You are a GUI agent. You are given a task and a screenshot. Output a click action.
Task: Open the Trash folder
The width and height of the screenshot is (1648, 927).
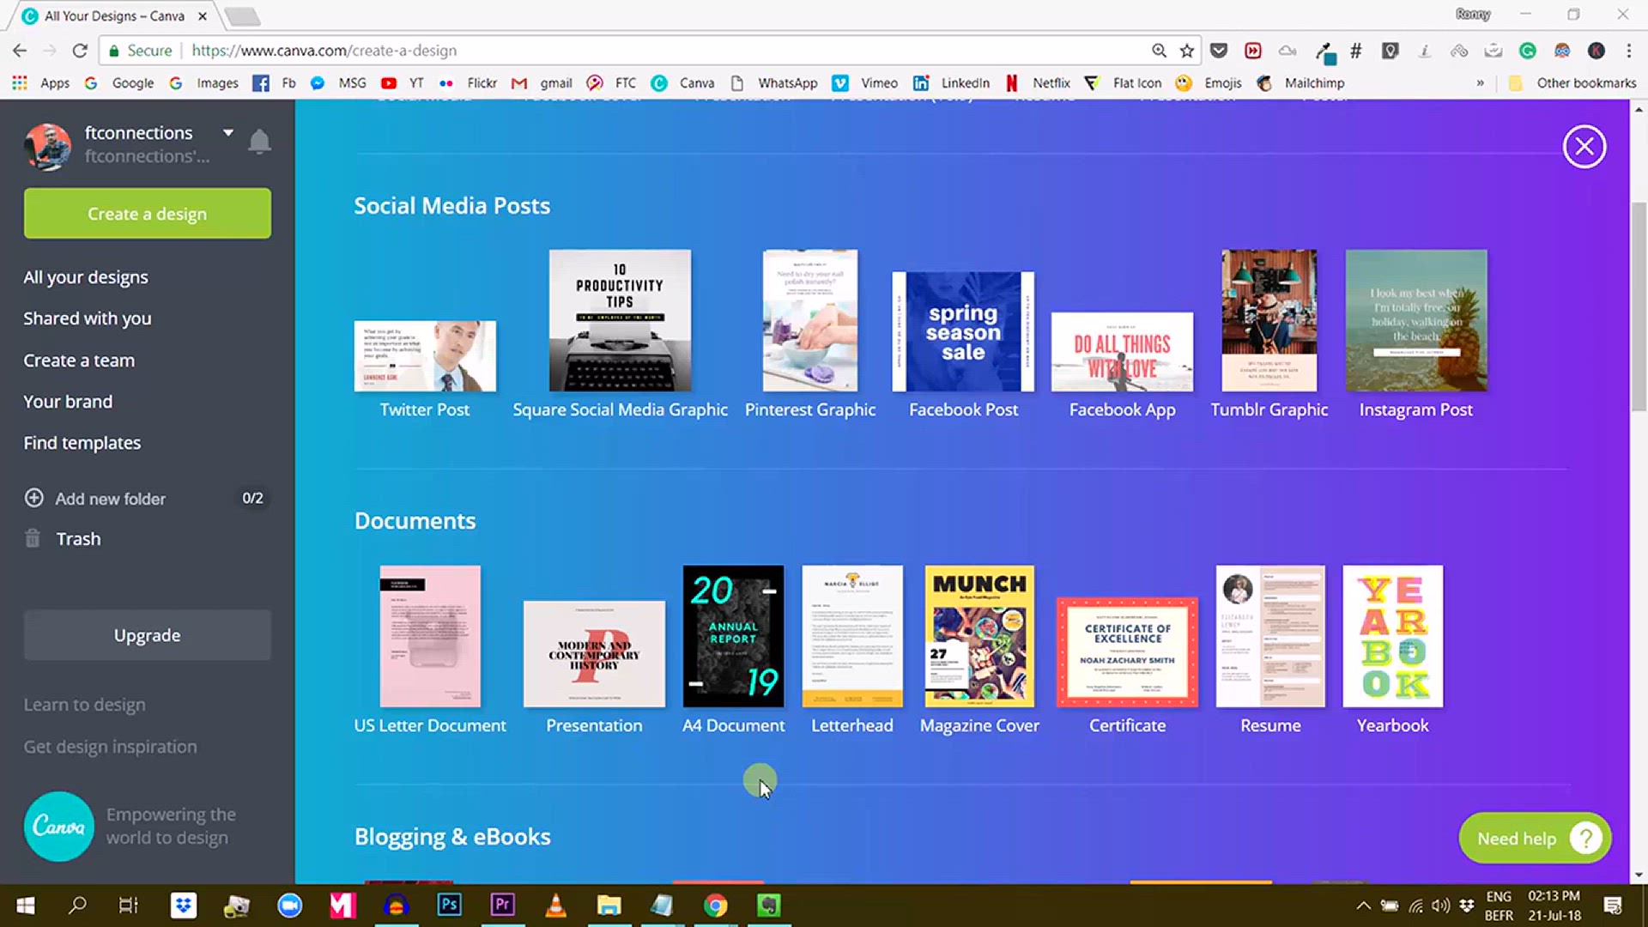click(78, 539)
